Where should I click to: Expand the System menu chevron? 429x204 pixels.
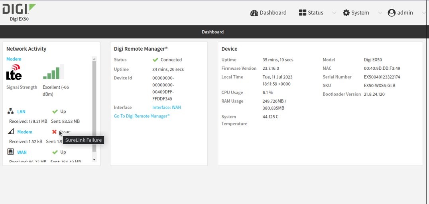coord(380,13)
